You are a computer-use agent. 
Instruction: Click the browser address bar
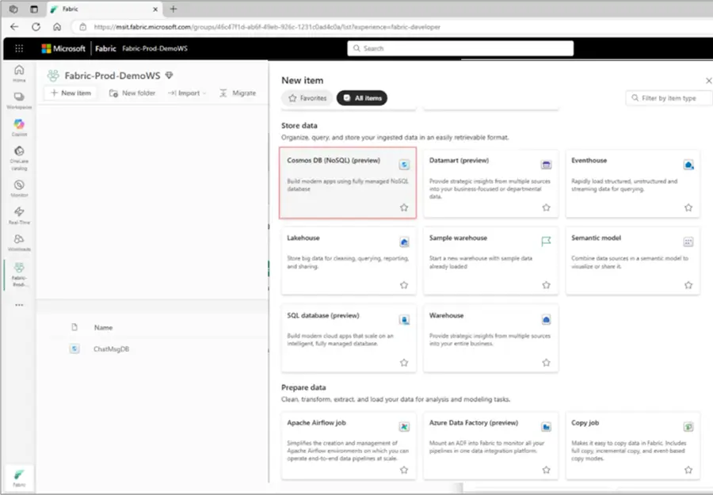click(x=391, y=27)
